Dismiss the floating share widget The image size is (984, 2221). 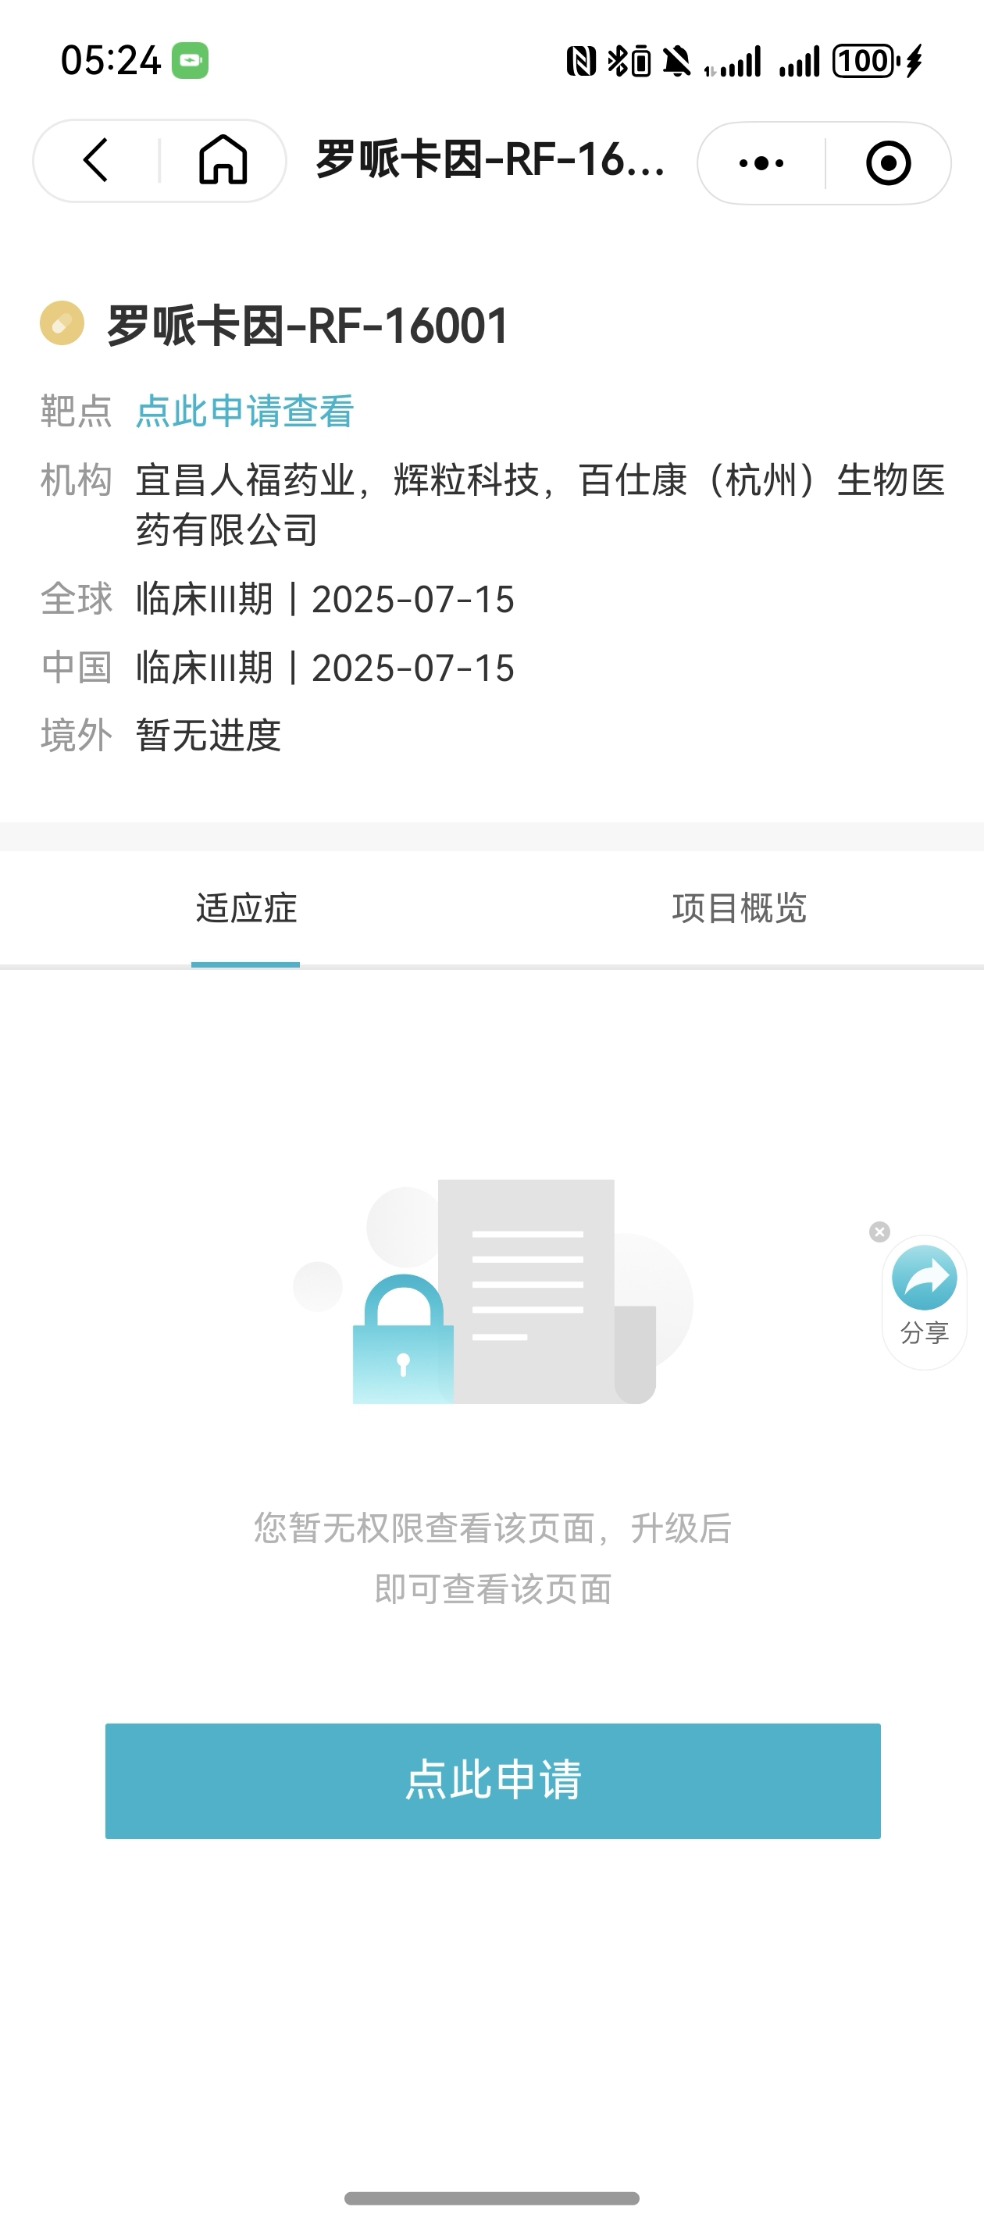[879, 1232]
